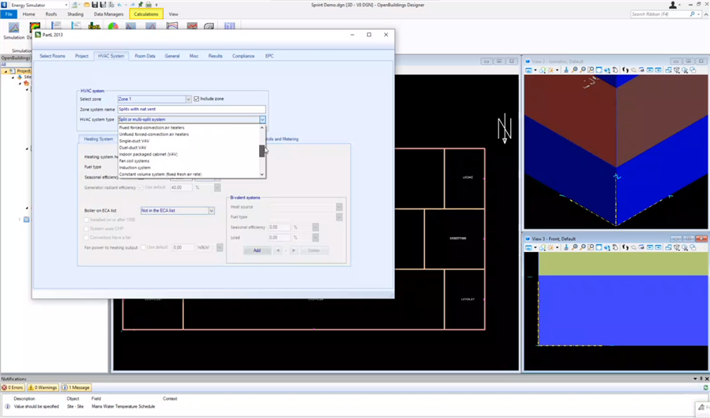The height and width of the screenshot is (418, 710).
Task: Click the 0 Errors filter button
Action: [x=12, y=388]
